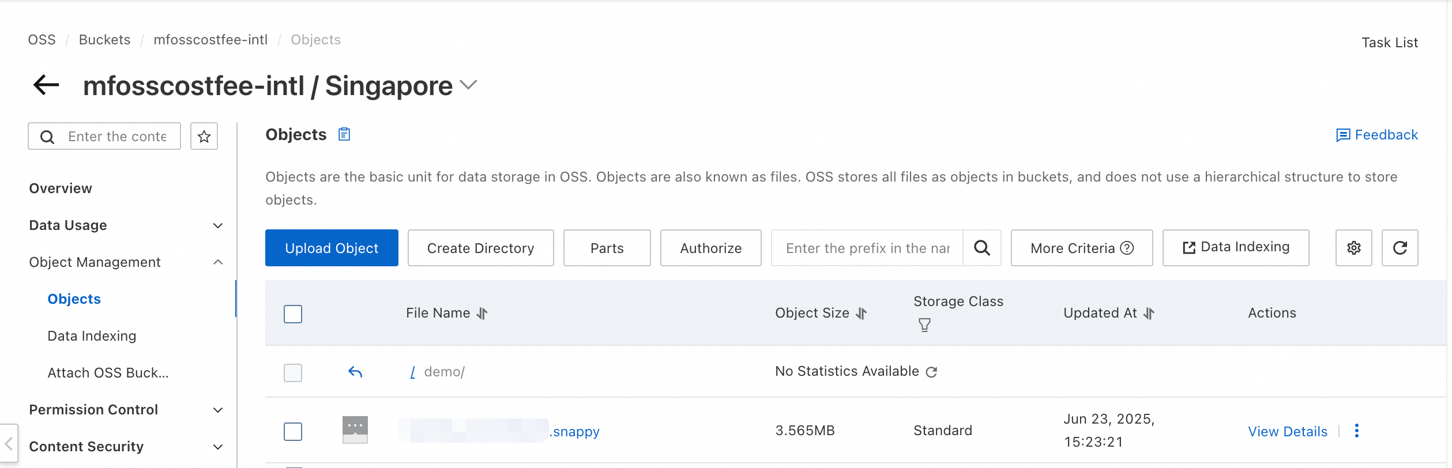This screenshot has height=468, width=1452.
Task: Select Overview in the sidebar menu
Action: pyautogui.click(x=61, y=188)
